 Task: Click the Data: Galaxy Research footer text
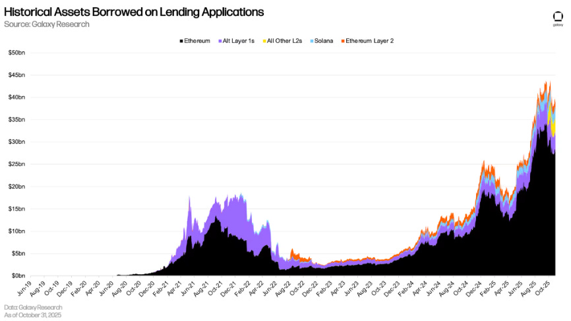(33, 308)
